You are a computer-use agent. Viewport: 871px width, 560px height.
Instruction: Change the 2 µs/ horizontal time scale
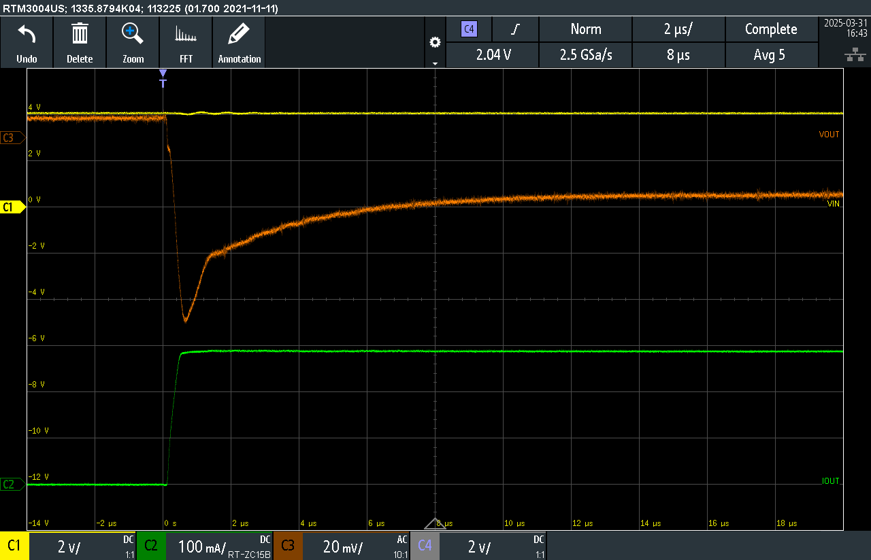click(x=678, y=29)
